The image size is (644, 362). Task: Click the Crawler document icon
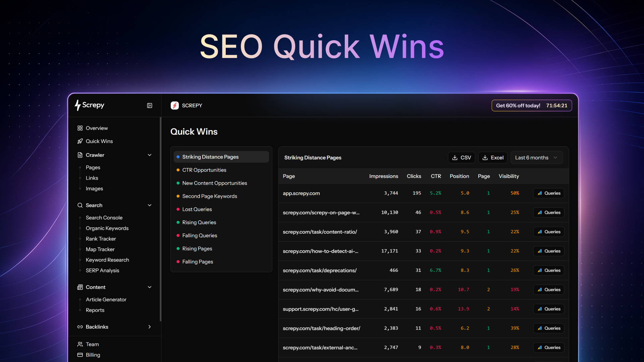tap(80, 155)
